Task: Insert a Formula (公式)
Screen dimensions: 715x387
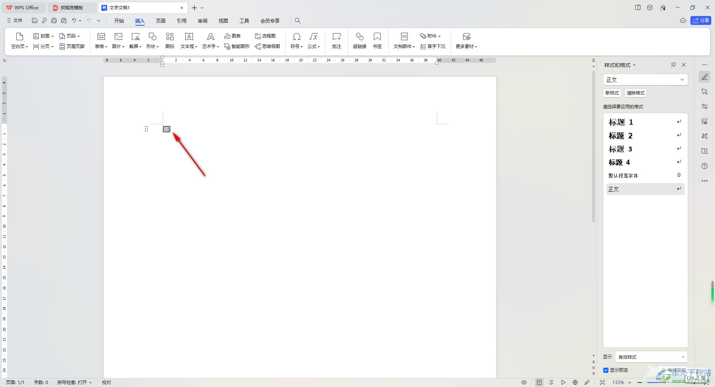Action: 314,41
